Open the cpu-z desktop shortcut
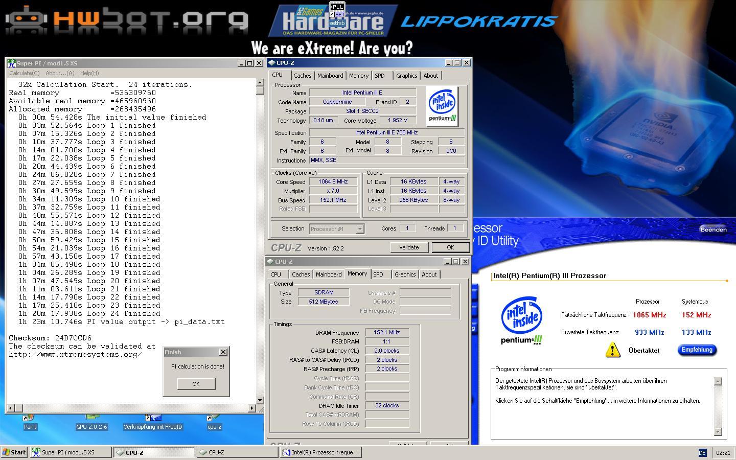736x460 pixels. (214, 422)
